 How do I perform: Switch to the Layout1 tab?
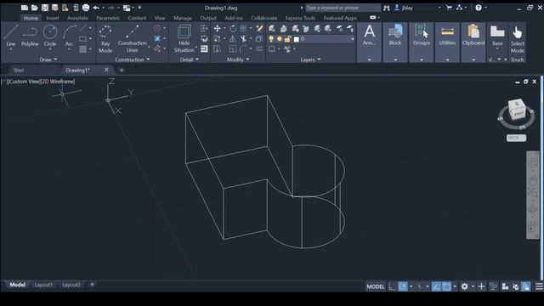click(43, 285)
